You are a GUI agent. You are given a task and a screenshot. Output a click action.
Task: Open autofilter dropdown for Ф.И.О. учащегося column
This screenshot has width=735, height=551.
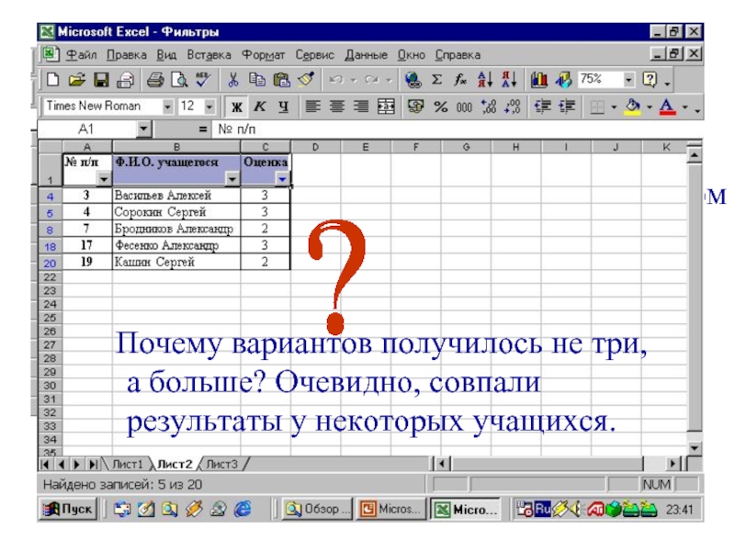click(x=232, y=179)
